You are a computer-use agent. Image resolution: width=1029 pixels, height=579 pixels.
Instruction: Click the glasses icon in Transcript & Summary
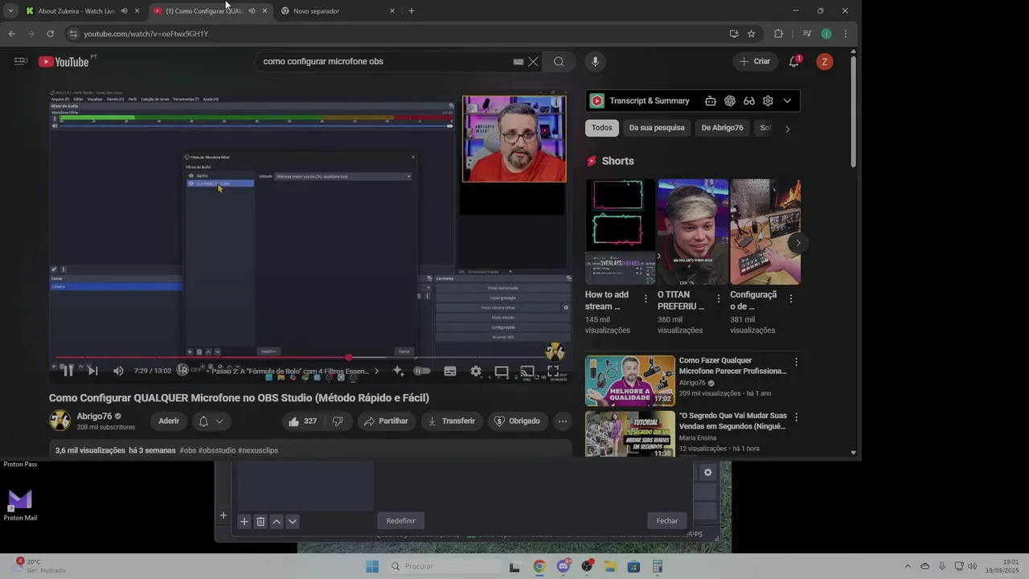pos(748,101)
